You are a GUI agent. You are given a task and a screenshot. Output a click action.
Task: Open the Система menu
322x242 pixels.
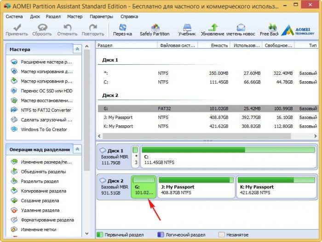tap(14, 17)
